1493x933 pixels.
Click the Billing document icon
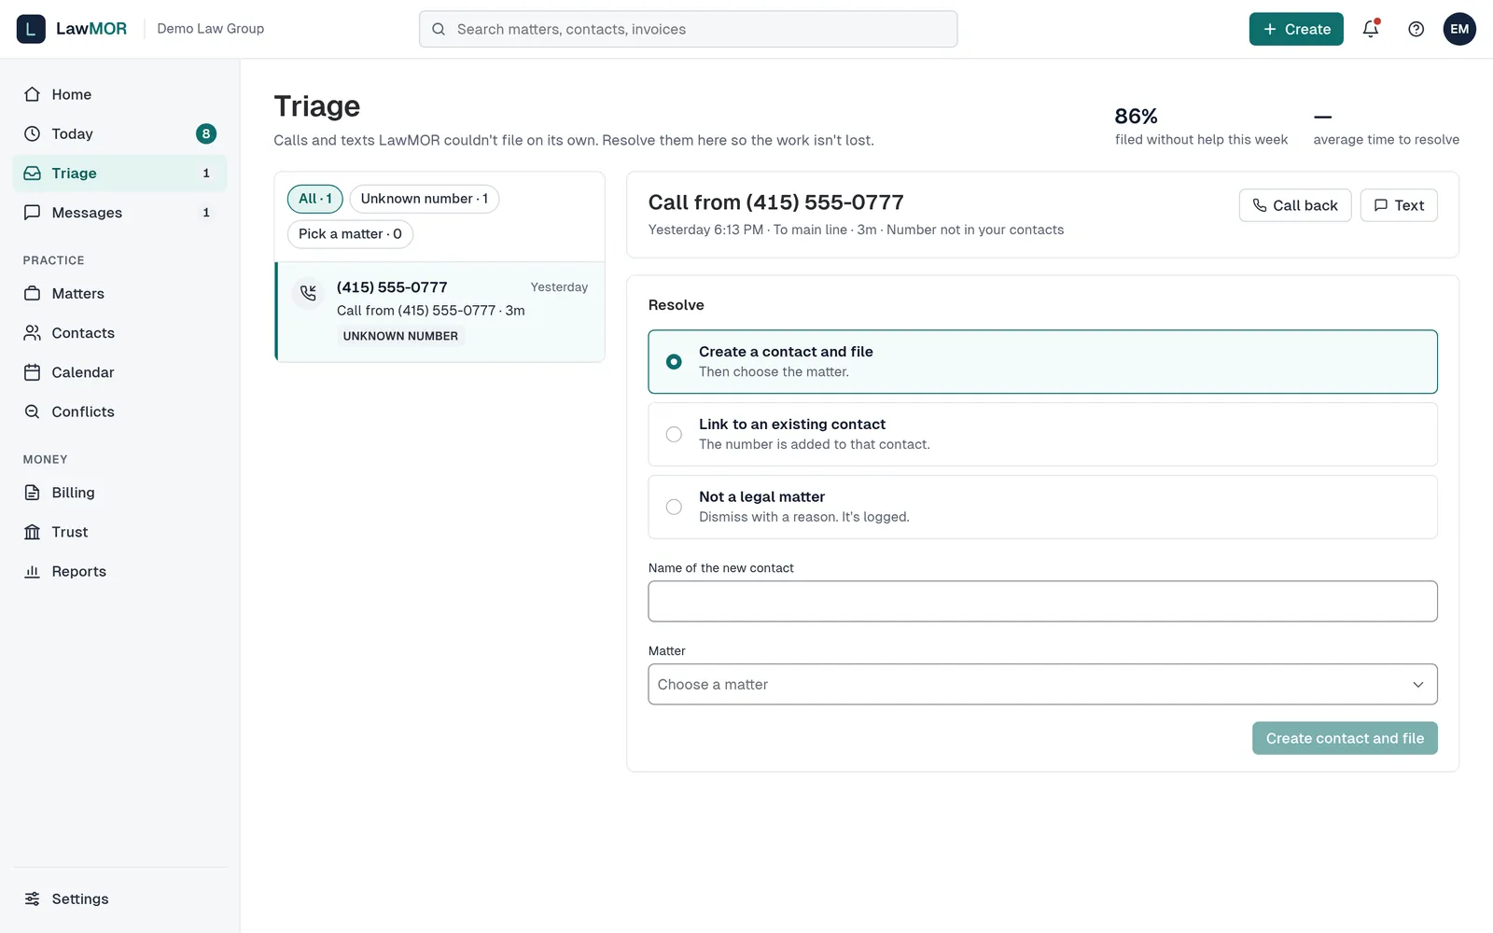pyautogui.click(x=33, y=493)
